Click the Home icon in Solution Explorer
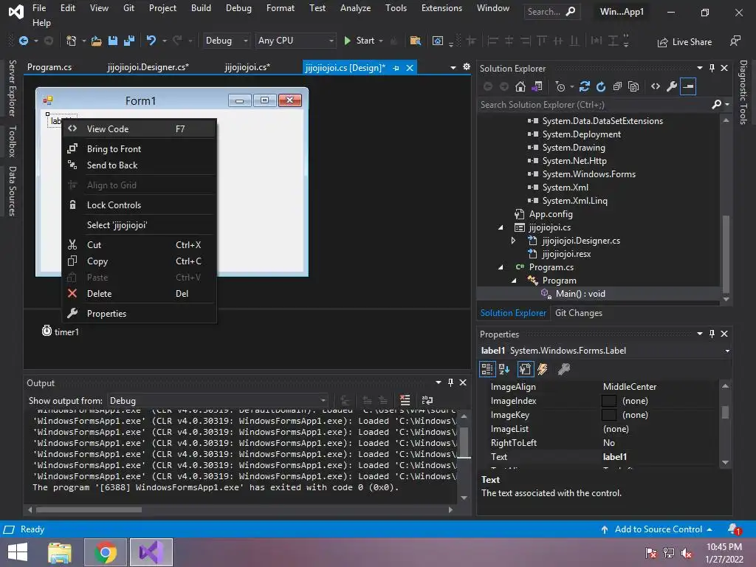Screen dimensions: 756x567 tap(520, 87)
